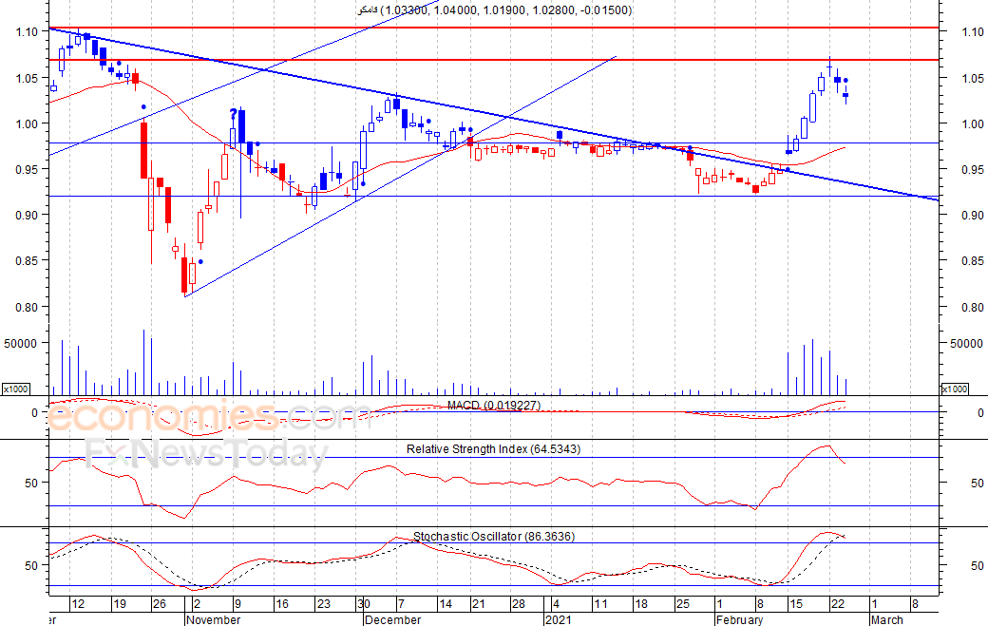This screenshot has height=626, width=988.
Task: Click the date label 21 on time axis
Action: point(479,604)
